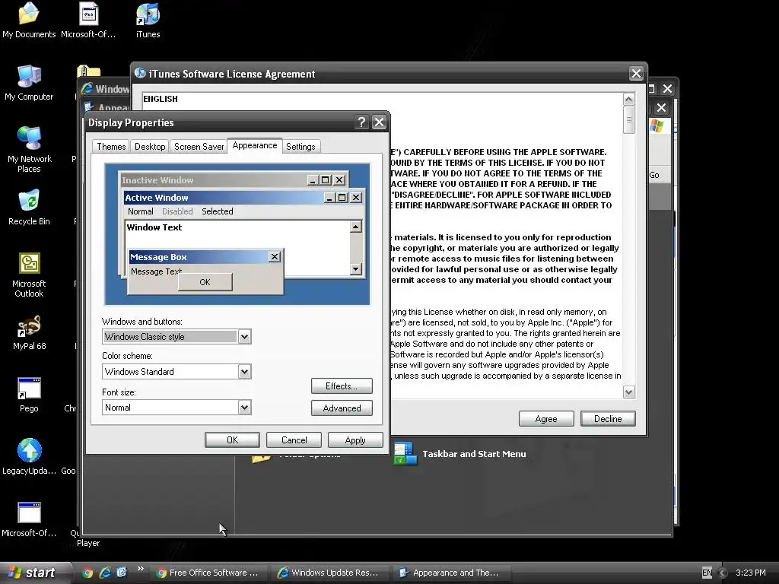Open the Settings tab
Viewport: 779px width, 584px height.
[x=300, y=147]
